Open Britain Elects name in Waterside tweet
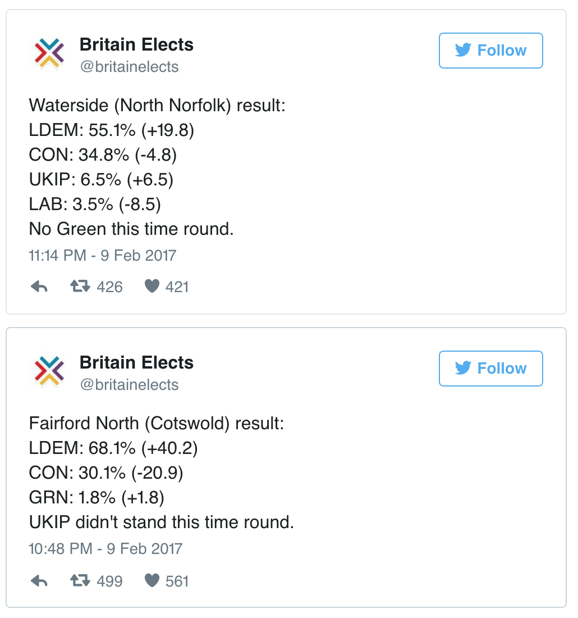 136,45
